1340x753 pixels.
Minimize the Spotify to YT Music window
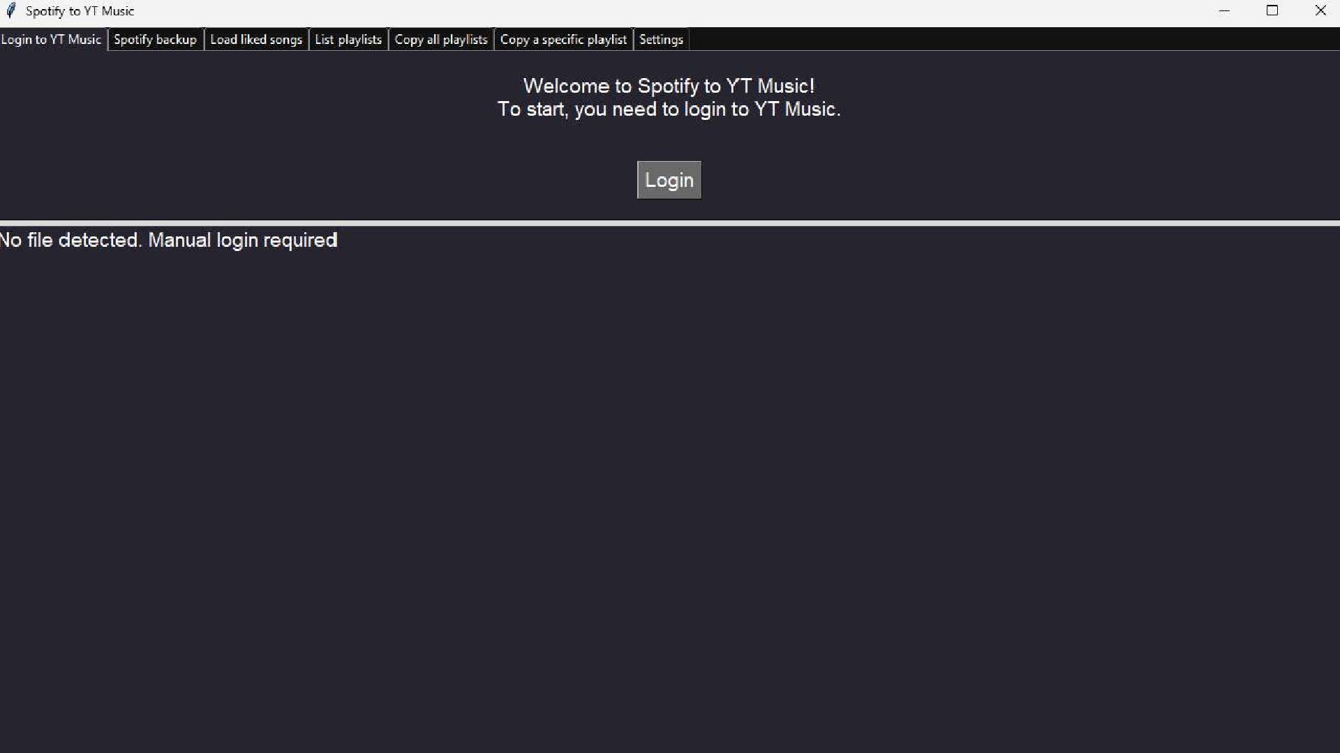(x=1224, y=10)
